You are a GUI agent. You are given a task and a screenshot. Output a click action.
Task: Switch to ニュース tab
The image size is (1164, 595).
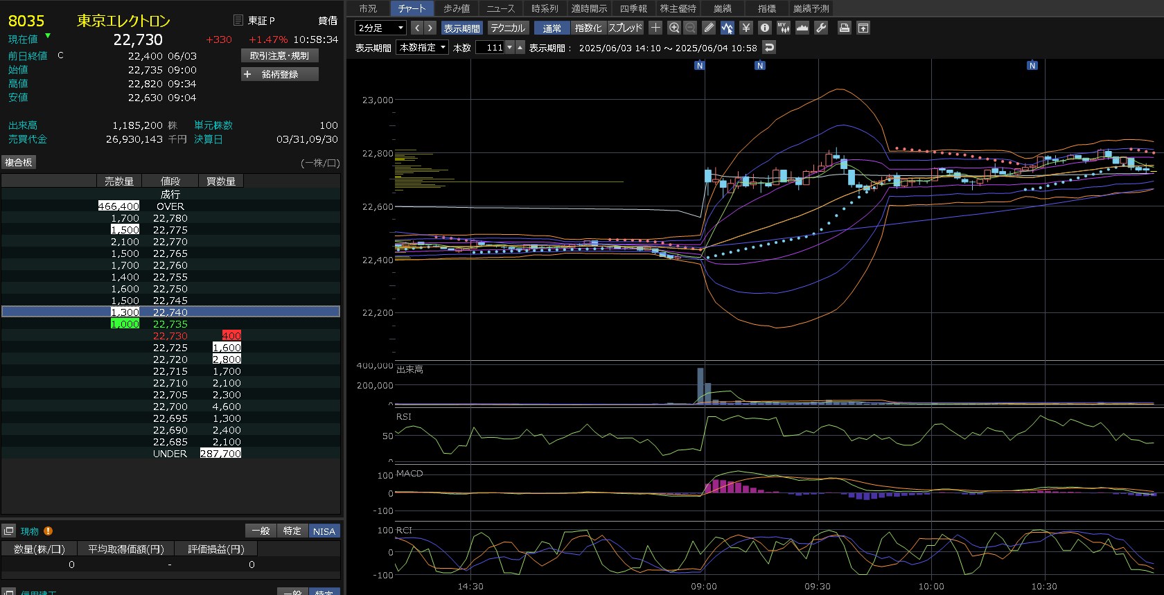point(500,8)
